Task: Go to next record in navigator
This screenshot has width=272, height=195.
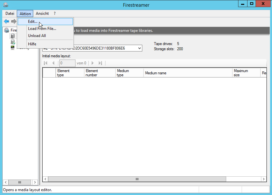Action: click(x=93, y=63)
